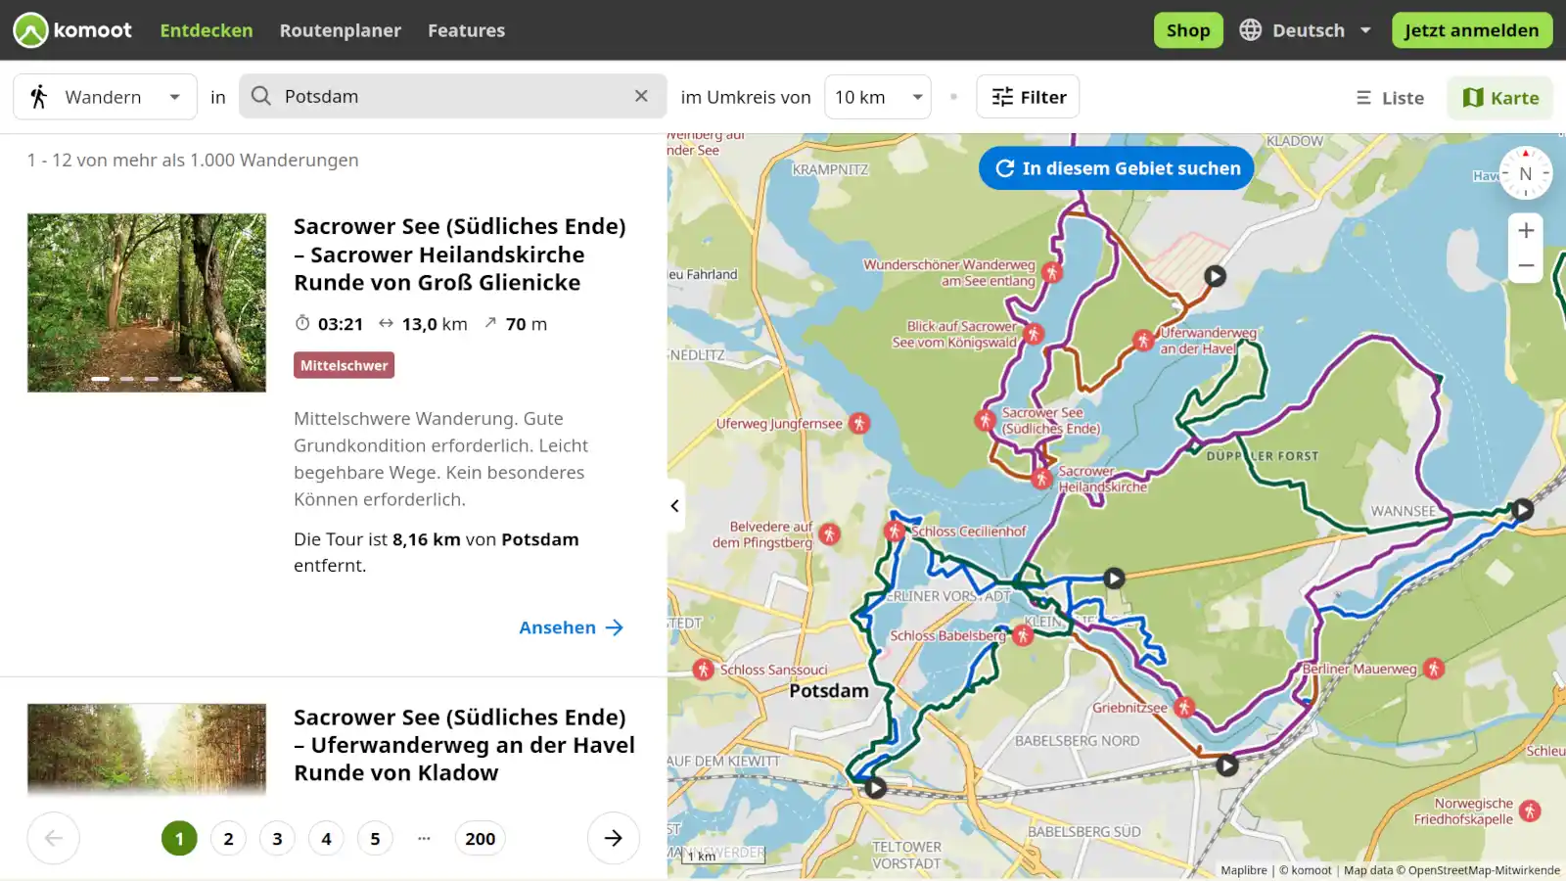
Task: Go to next results page arrow
Action: point(613,838)
